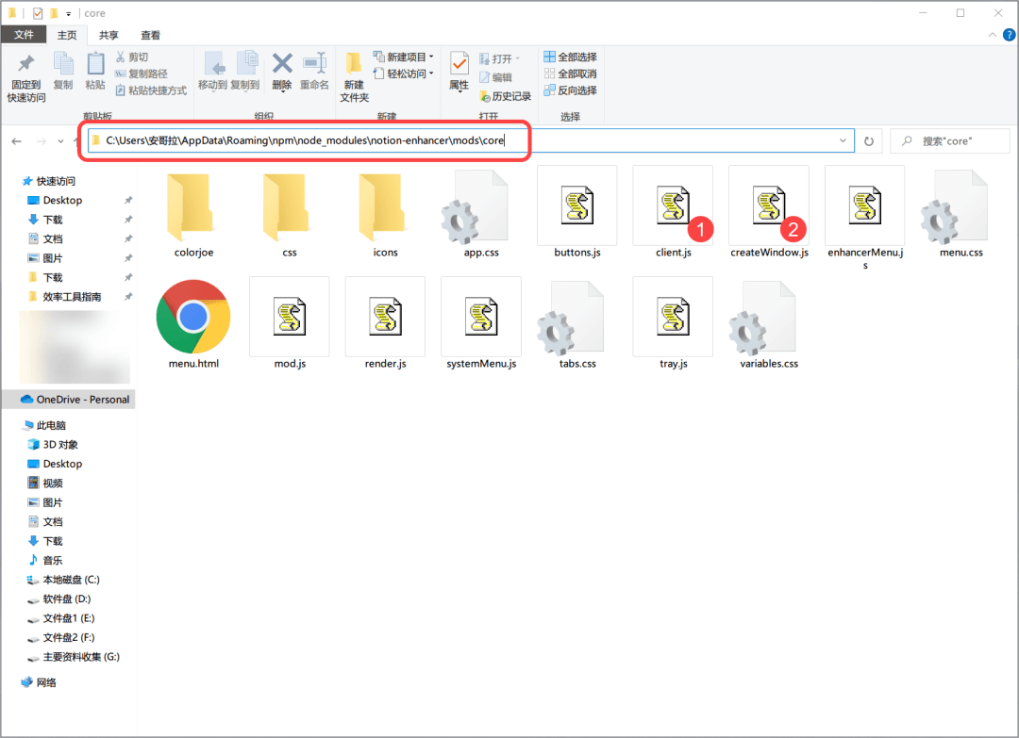
Task: Open 效率工具指南 pinned folder
Action: click(x=65, y=297)
